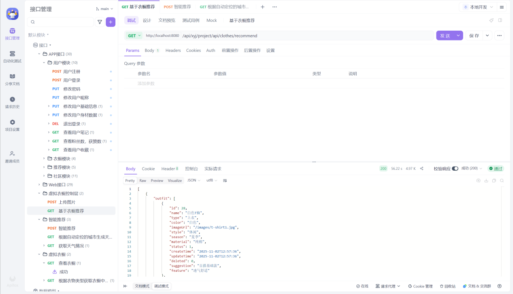Click the share icon in response status bar
The width and height of the screenshot is (513, 294).
point(421,169)
